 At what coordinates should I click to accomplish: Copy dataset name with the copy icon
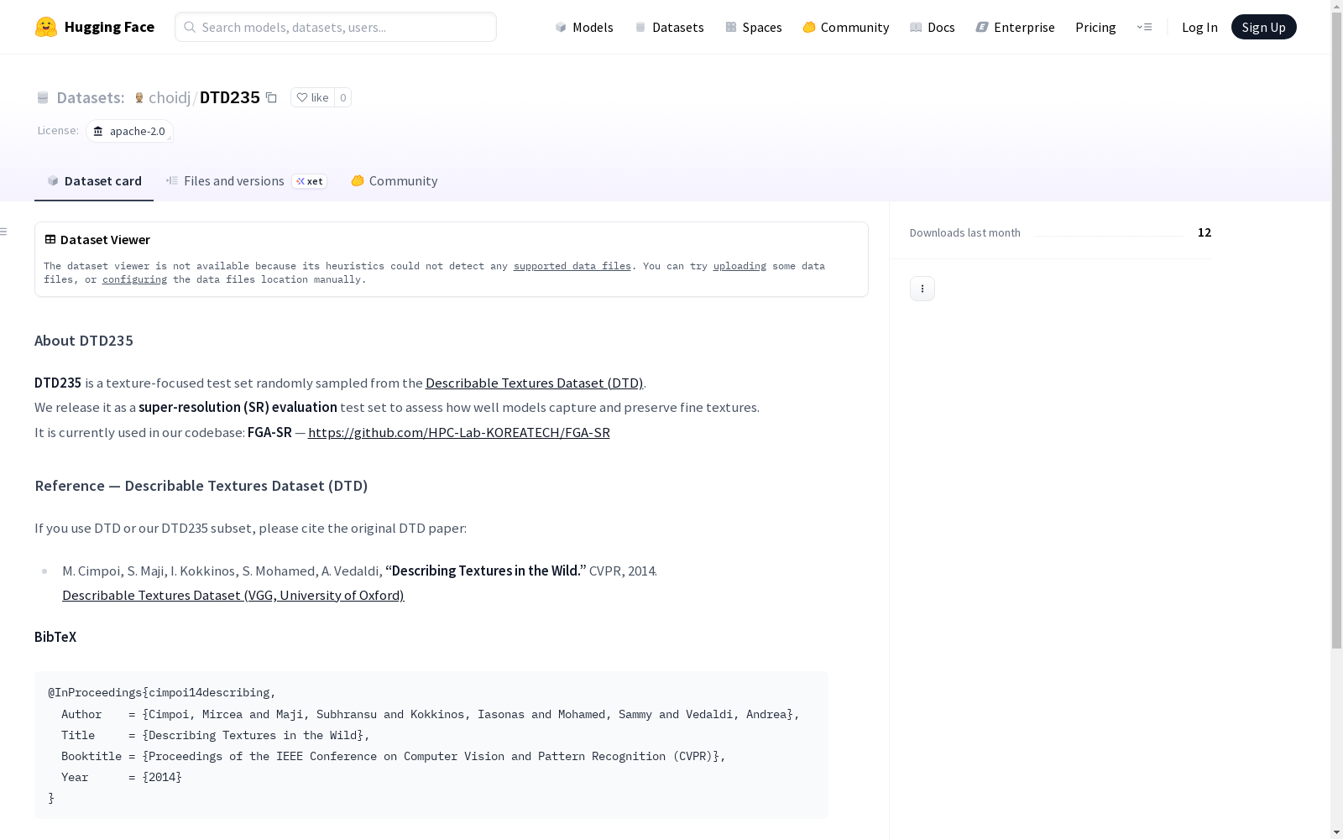pos(271,97)
